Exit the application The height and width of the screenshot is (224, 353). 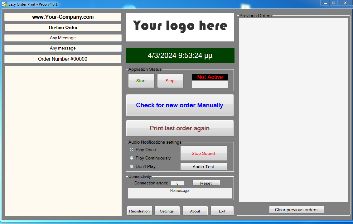(x=222, y=211)
